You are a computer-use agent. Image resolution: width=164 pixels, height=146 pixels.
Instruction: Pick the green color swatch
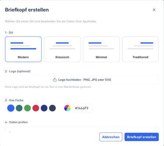click(28, 108)
